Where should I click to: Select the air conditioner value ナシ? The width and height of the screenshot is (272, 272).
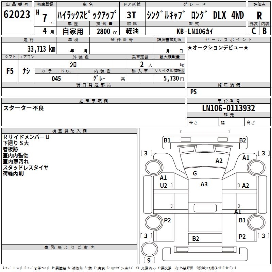click(x=26, y=71)
